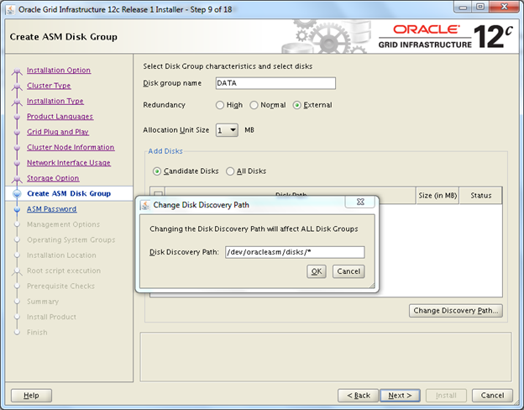Go to Product Languages step
Screen dimensions: 524x410
coord(60,117)
